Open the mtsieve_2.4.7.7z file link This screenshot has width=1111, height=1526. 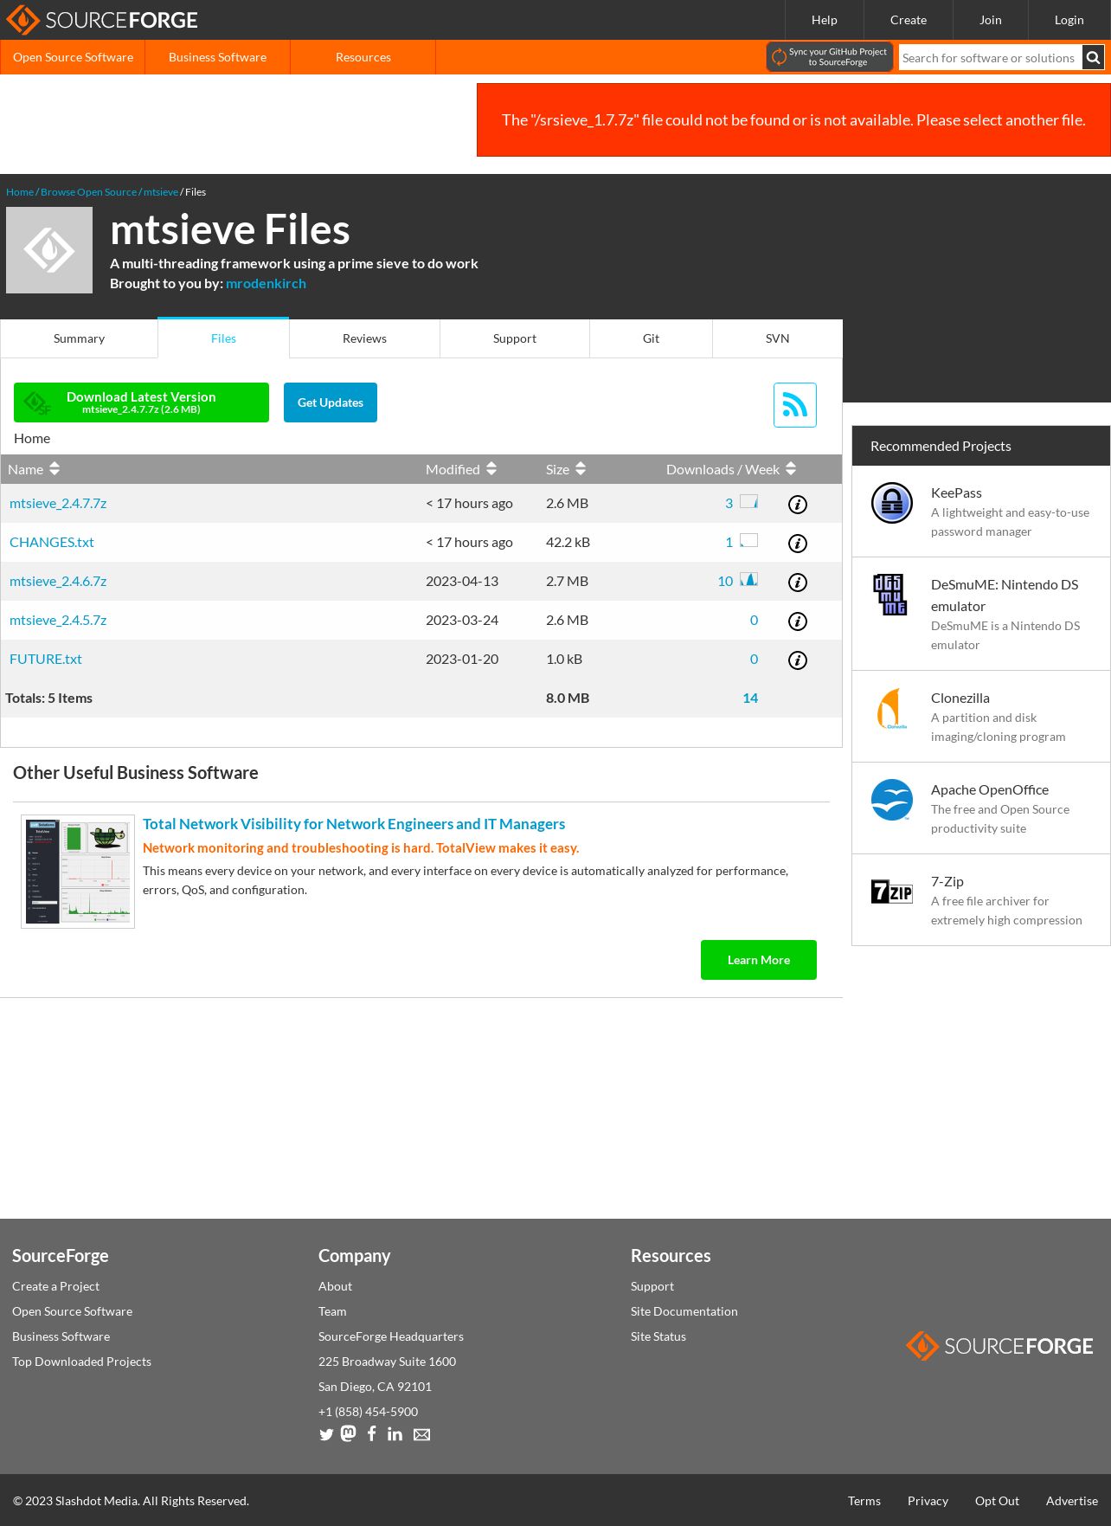pyautogui.click(x=58, y=504)
